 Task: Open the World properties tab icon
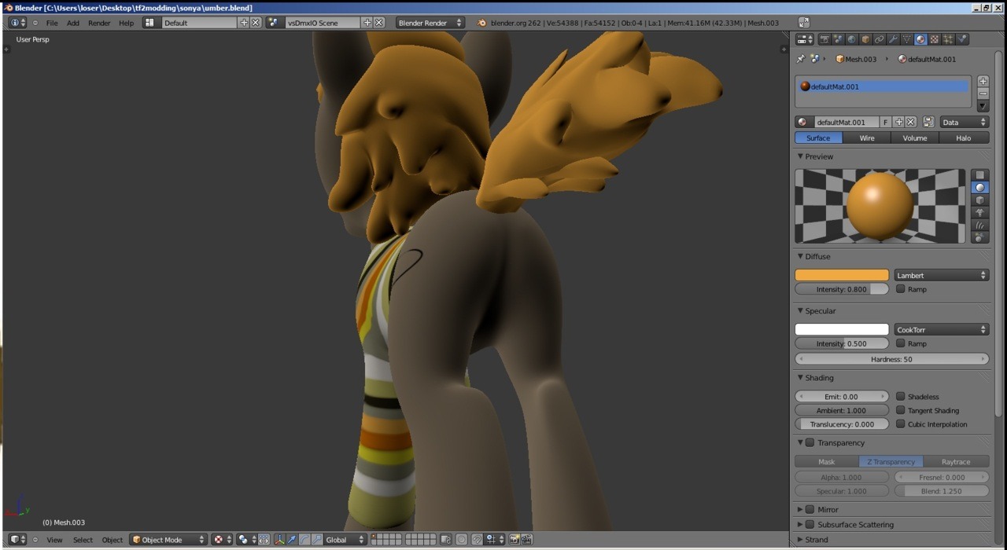pos(852,39)
